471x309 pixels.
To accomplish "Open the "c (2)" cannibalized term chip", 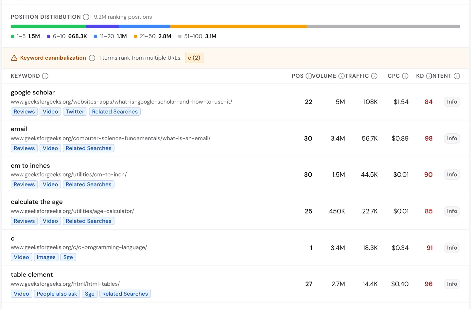I will pyautogui.click(x=194, y=58).
